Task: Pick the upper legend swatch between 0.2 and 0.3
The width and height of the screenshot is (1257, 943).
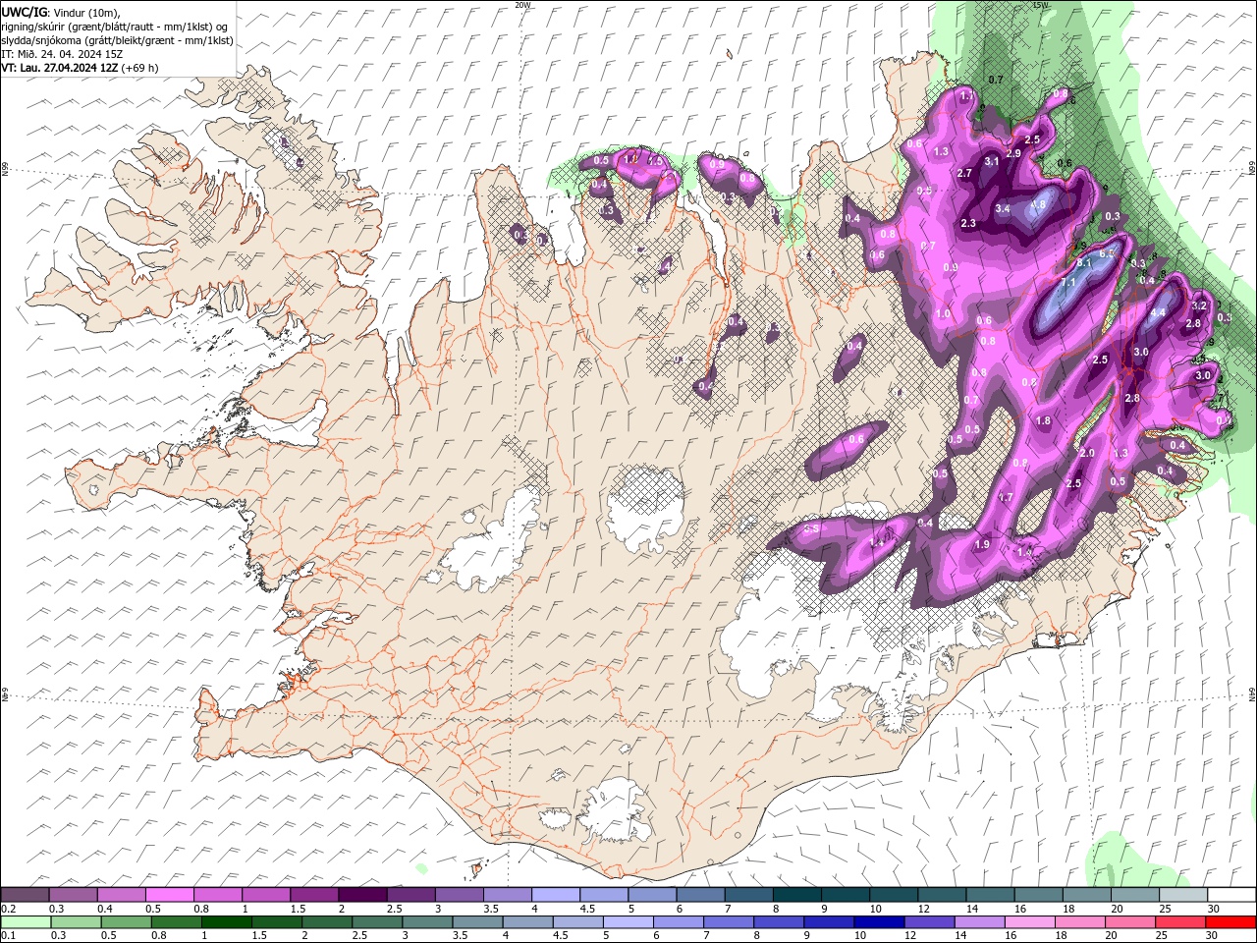Action: tap(25, 895)
